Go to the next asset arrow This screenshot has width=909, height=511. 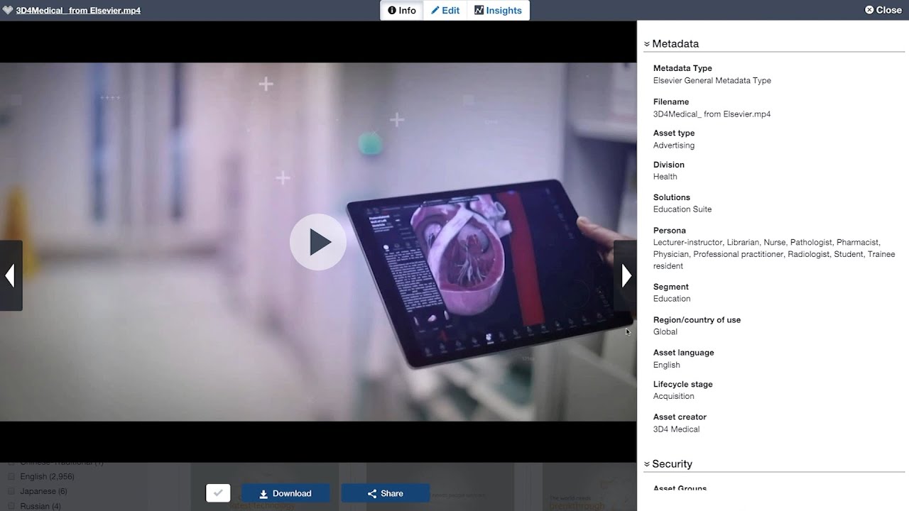coord(626,275)
